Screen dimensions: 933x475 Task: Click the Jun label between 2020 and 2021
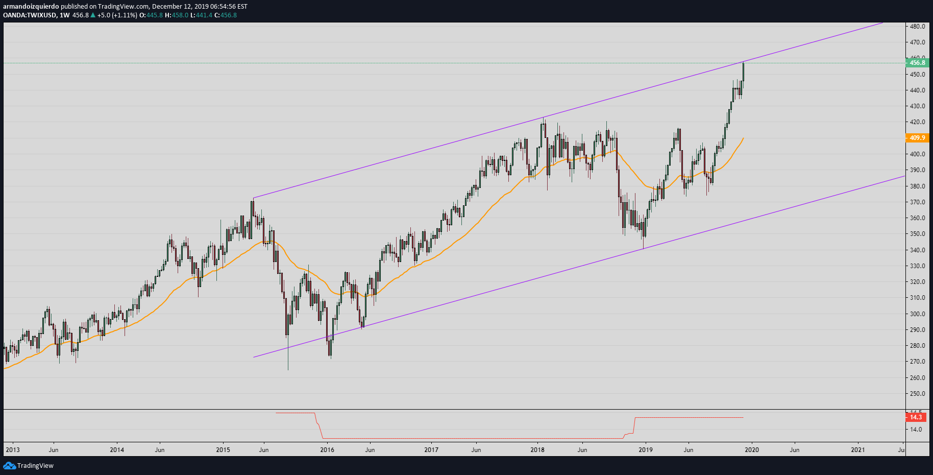pyautogui.click(x=795, y=450)
